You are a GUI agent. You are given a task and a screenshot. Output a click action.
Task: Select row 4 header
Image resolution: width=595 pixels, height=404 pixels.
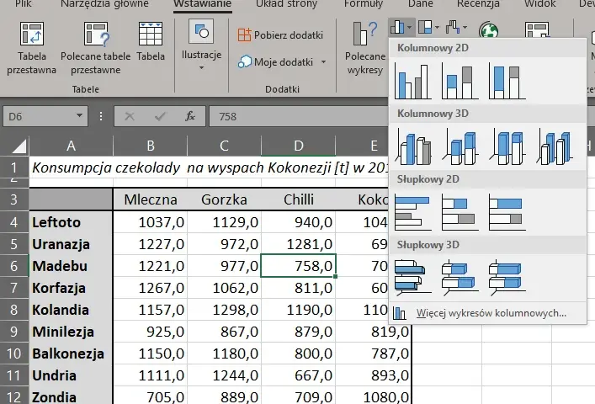14,222
